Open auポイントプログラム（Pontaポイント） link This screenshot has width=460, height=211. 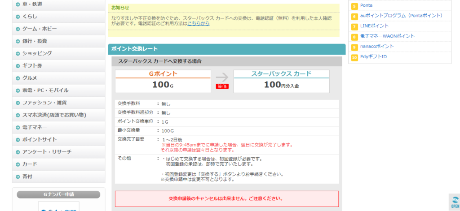[401, 16]
